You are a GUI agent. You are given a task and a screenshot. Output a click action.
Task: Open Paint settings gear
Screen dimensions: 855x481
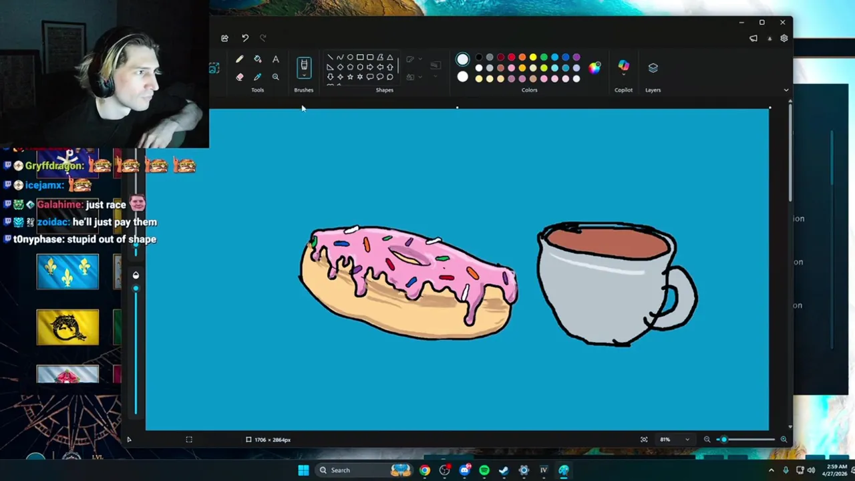(x=784, y=38)
